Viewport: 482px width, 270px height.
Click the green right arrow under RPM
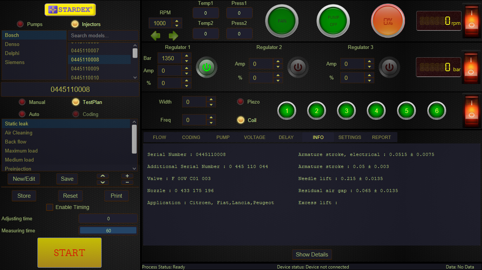click(x=173, y=36)
